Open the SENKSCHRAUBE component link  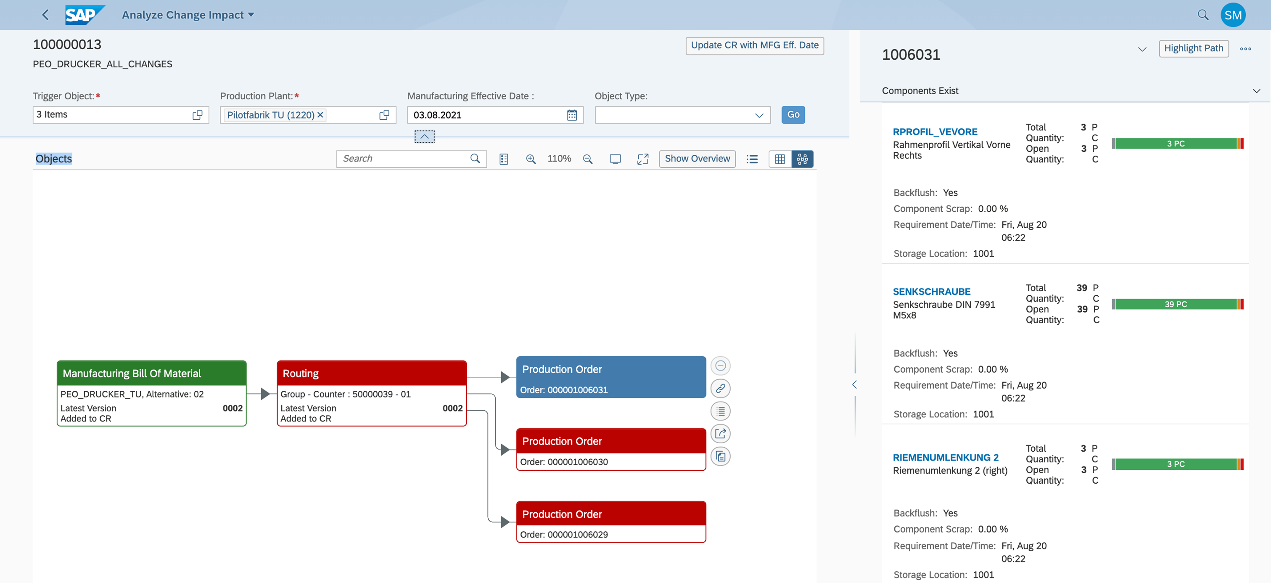click(x=931, y=291)
